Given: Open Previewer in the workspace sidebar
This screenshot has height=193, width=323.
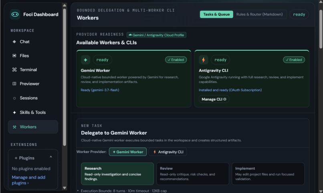Looking at the screenshot, I should [33, 84].
